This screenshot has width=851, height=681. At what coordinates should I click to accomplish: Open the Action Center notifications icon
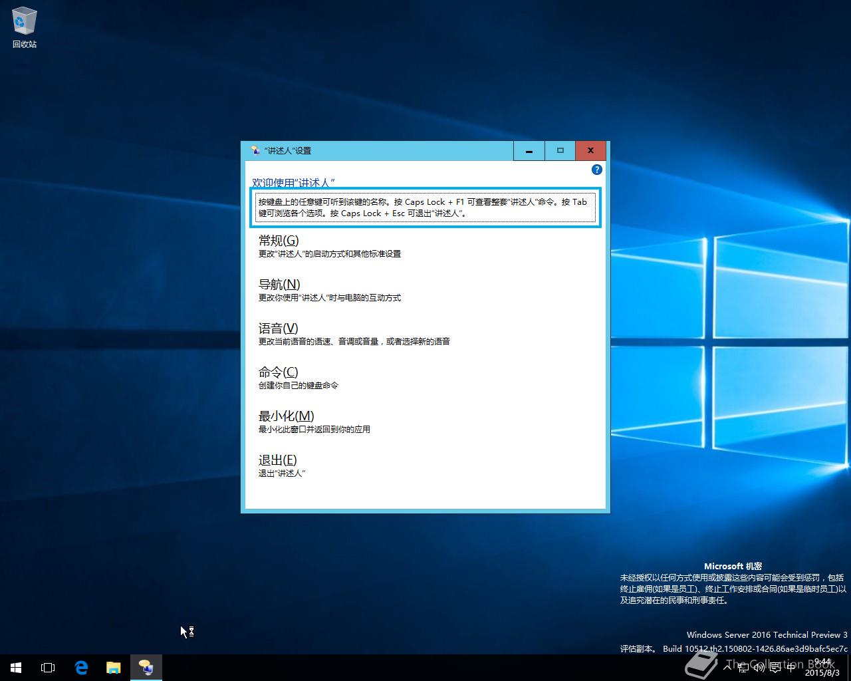(775, 668)
